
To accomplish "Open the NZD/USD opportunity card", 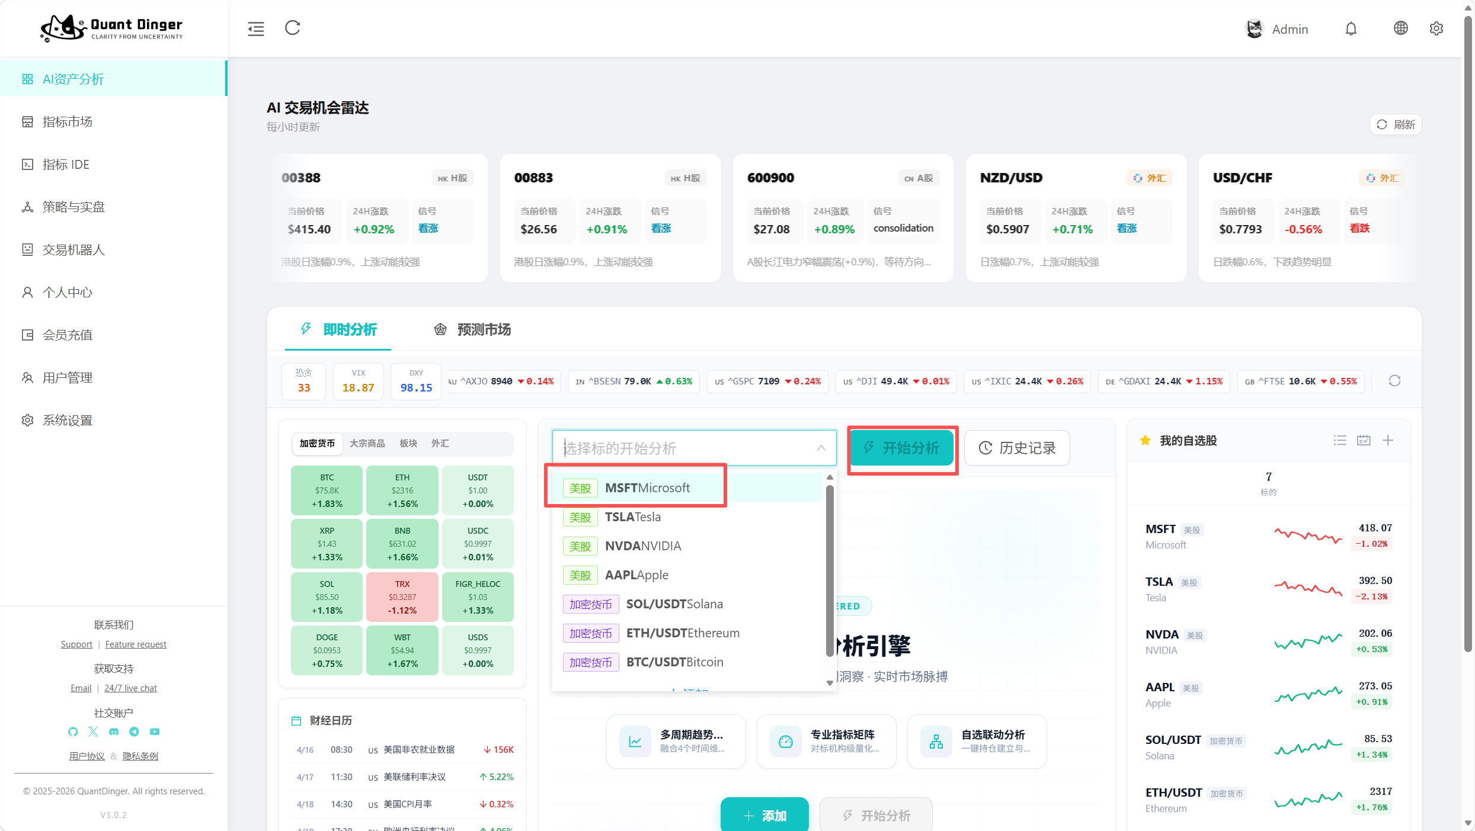I will (x=1076, y=218).
